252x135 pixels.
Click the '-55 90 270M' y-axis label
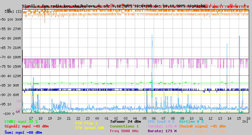(10, 29)
